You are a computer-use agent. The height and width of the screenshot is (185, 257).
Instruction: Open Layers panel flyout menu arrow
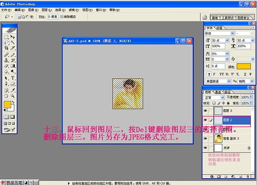(252, 92)
